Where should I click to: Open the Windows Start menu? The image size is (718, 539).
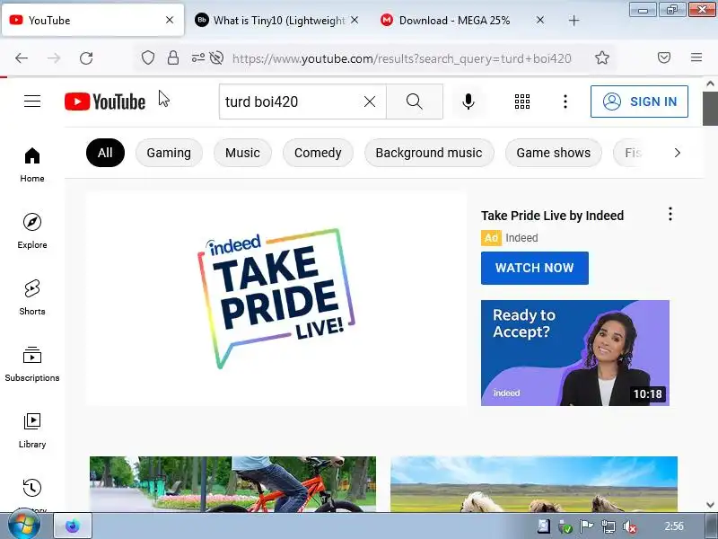24,526
